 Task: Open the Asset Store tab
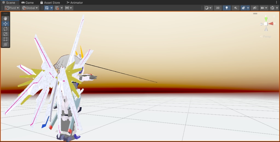point(50,2)
